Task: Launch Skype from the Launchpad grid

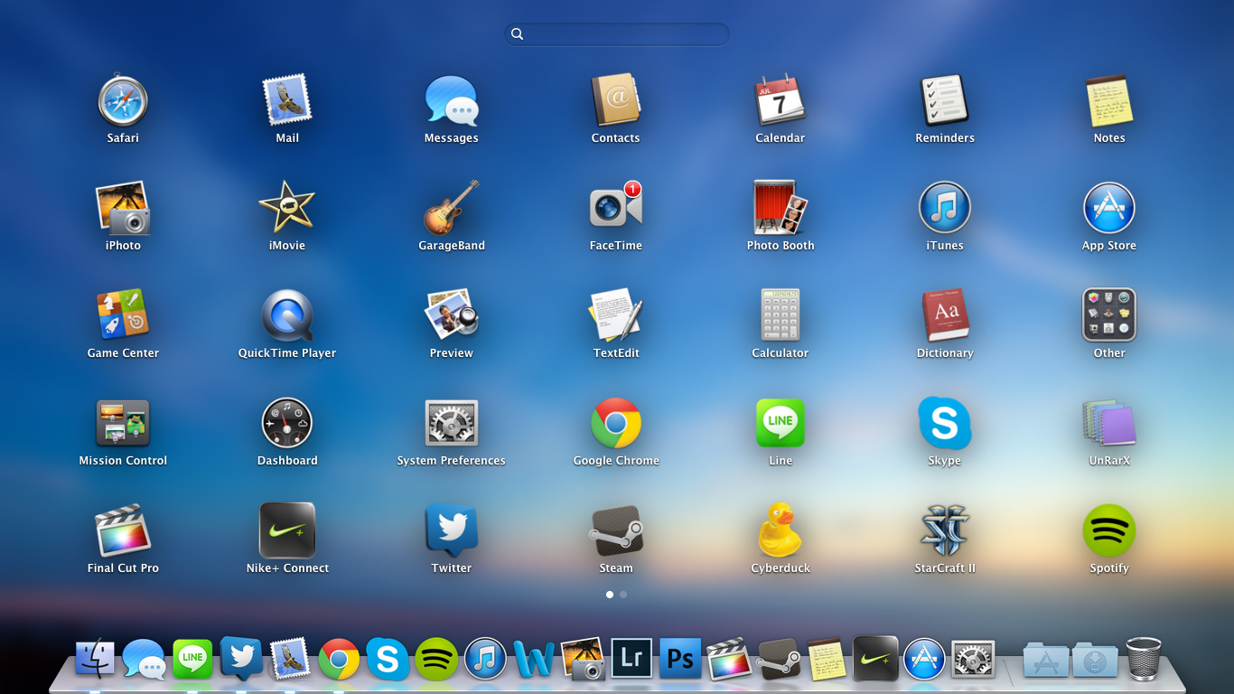Action: point(945,423)
